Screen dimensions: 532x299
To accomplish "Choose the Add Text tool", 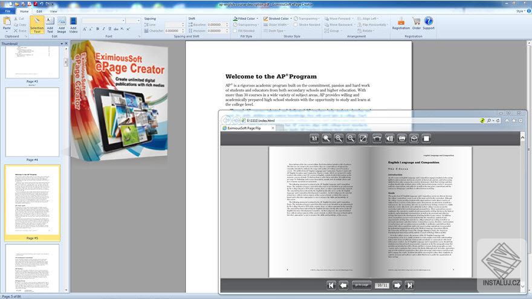I will [x=50, y=25].
